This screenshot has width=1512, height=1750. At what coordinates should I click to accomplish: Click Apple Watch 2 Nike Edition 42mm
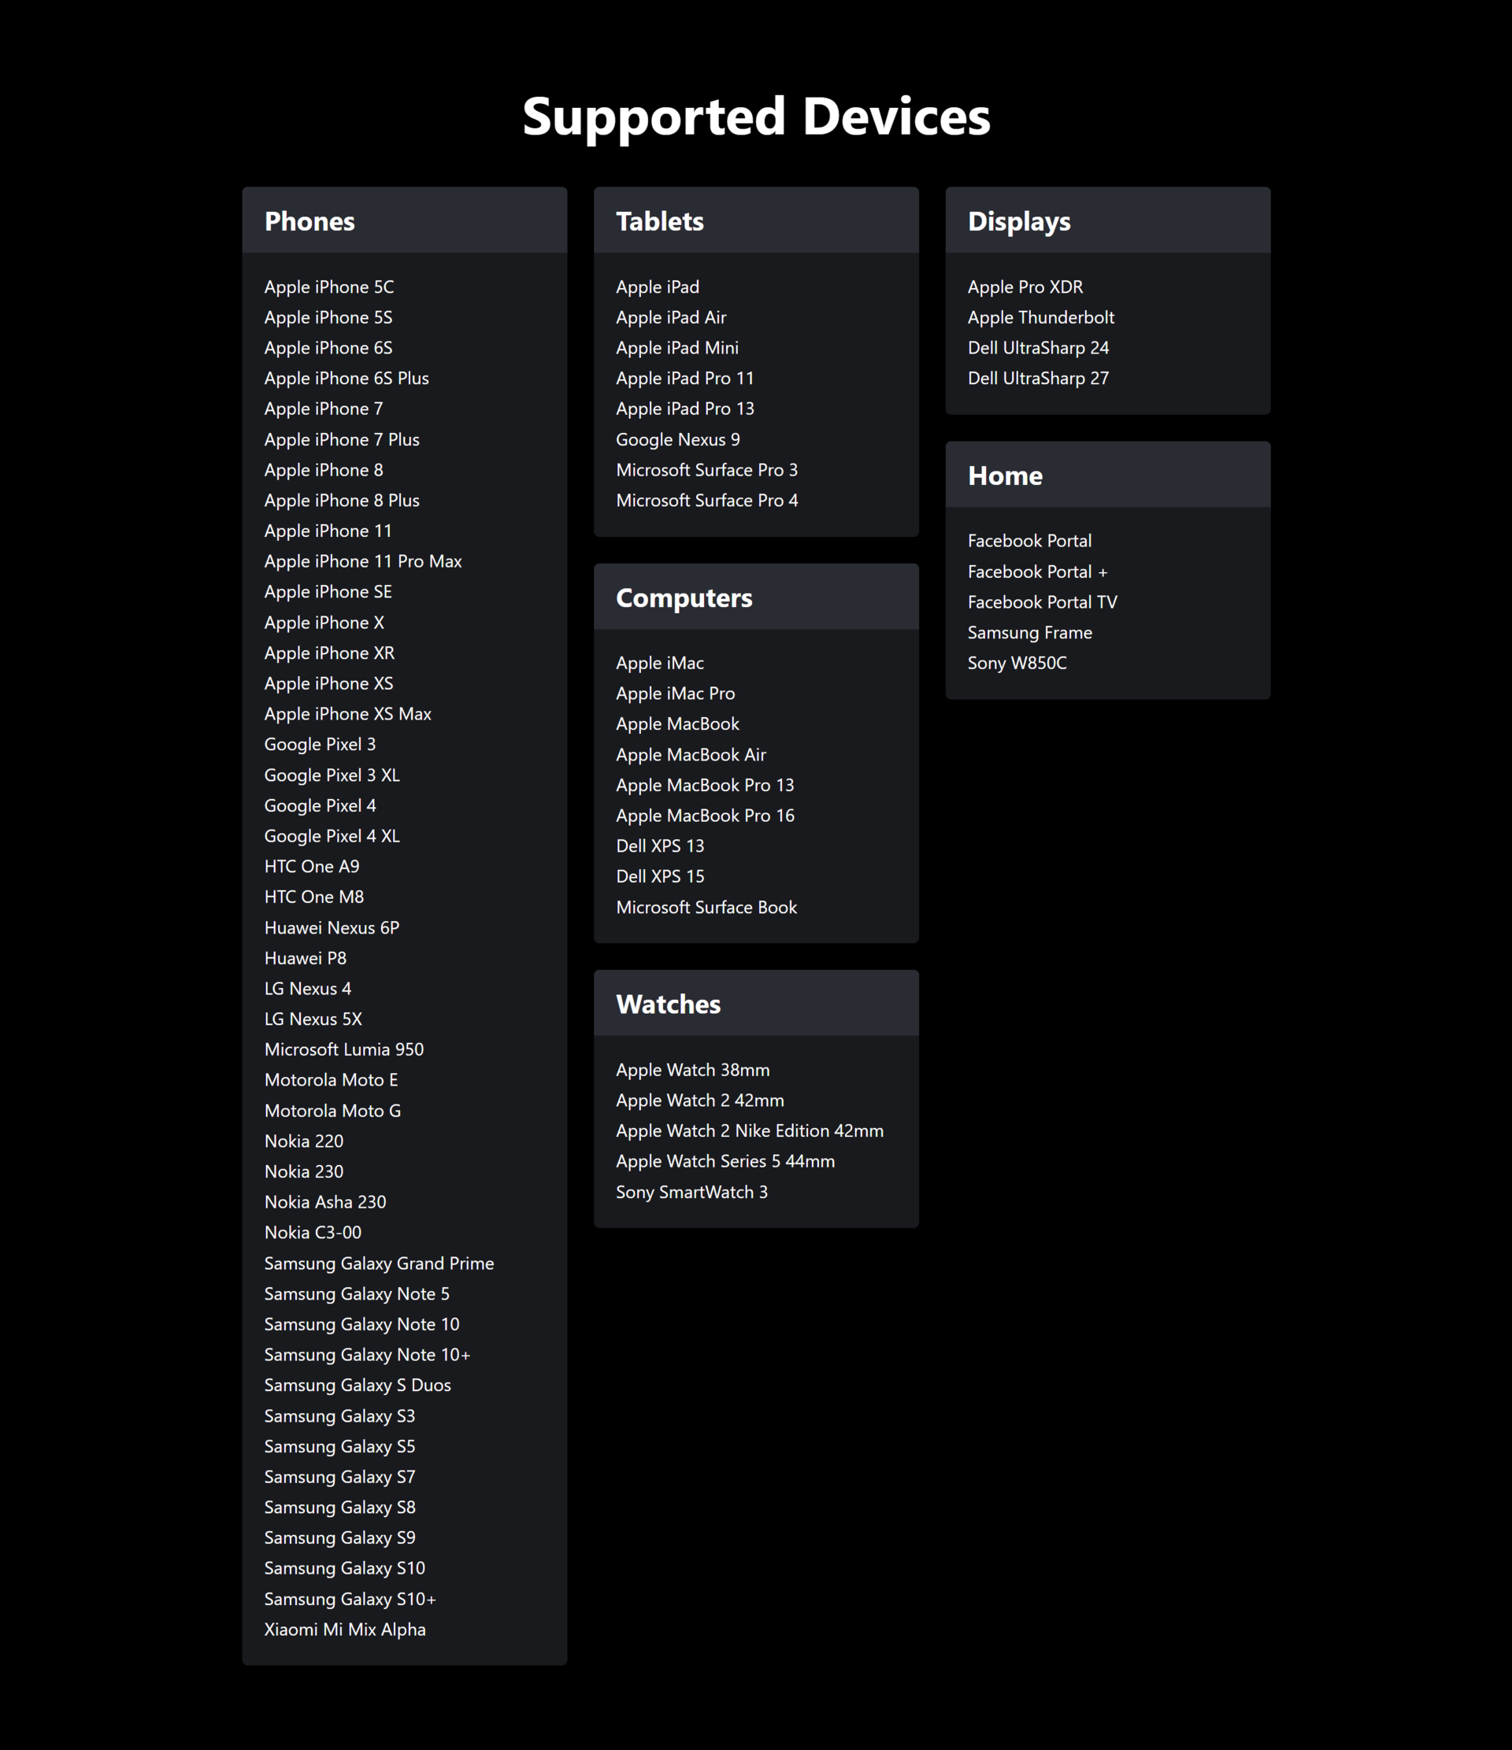749,1131
